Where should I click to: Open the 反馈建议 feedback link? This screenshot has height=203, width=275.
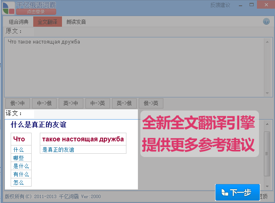(x=220, y=5)
